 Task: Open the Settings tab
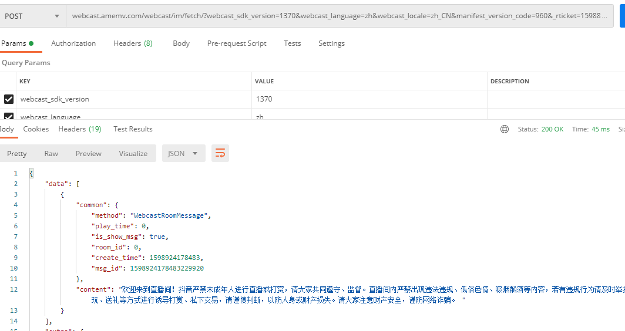[x=331, y=43]
